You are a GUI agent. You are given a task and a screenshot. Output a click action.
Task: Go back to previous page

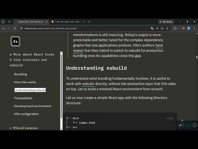point(4,28)
